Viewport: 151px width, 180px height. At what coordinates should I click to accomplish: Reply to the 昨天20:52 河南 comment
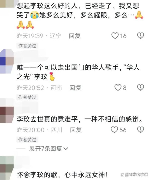tap(75, 88)
